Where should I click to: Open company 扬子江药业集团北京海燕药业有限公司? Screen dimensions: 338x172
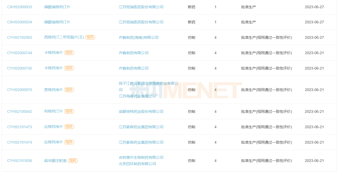point(149,87)
